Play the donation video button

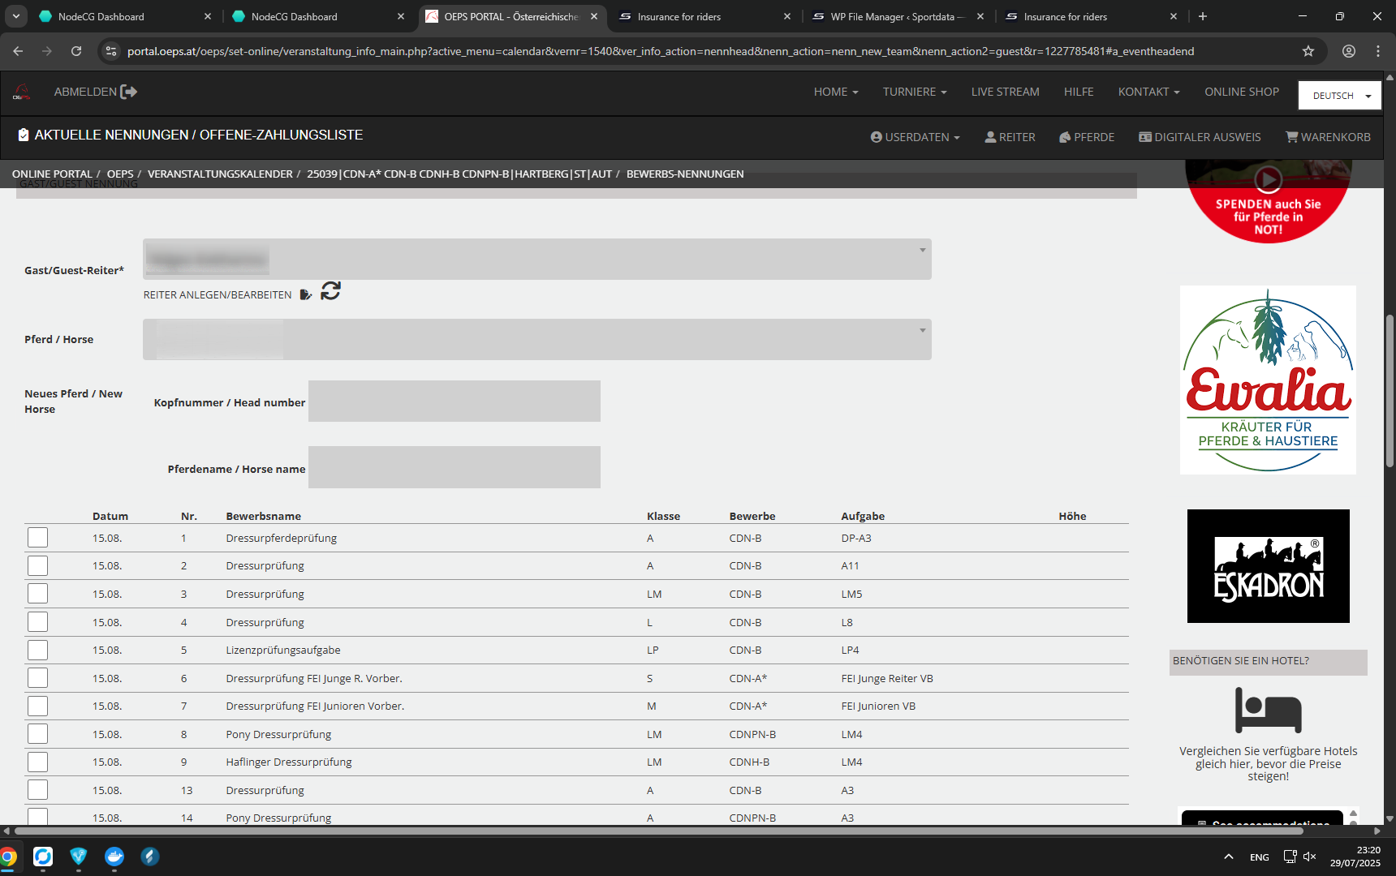coord(1268,179)
